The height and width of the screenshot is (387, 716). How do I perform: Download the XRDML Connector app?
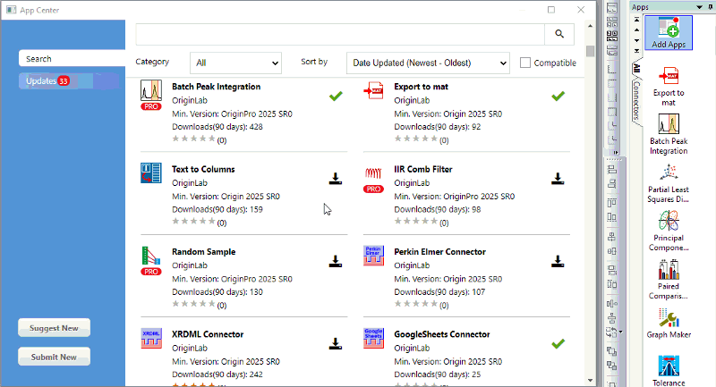coord(336,343)
